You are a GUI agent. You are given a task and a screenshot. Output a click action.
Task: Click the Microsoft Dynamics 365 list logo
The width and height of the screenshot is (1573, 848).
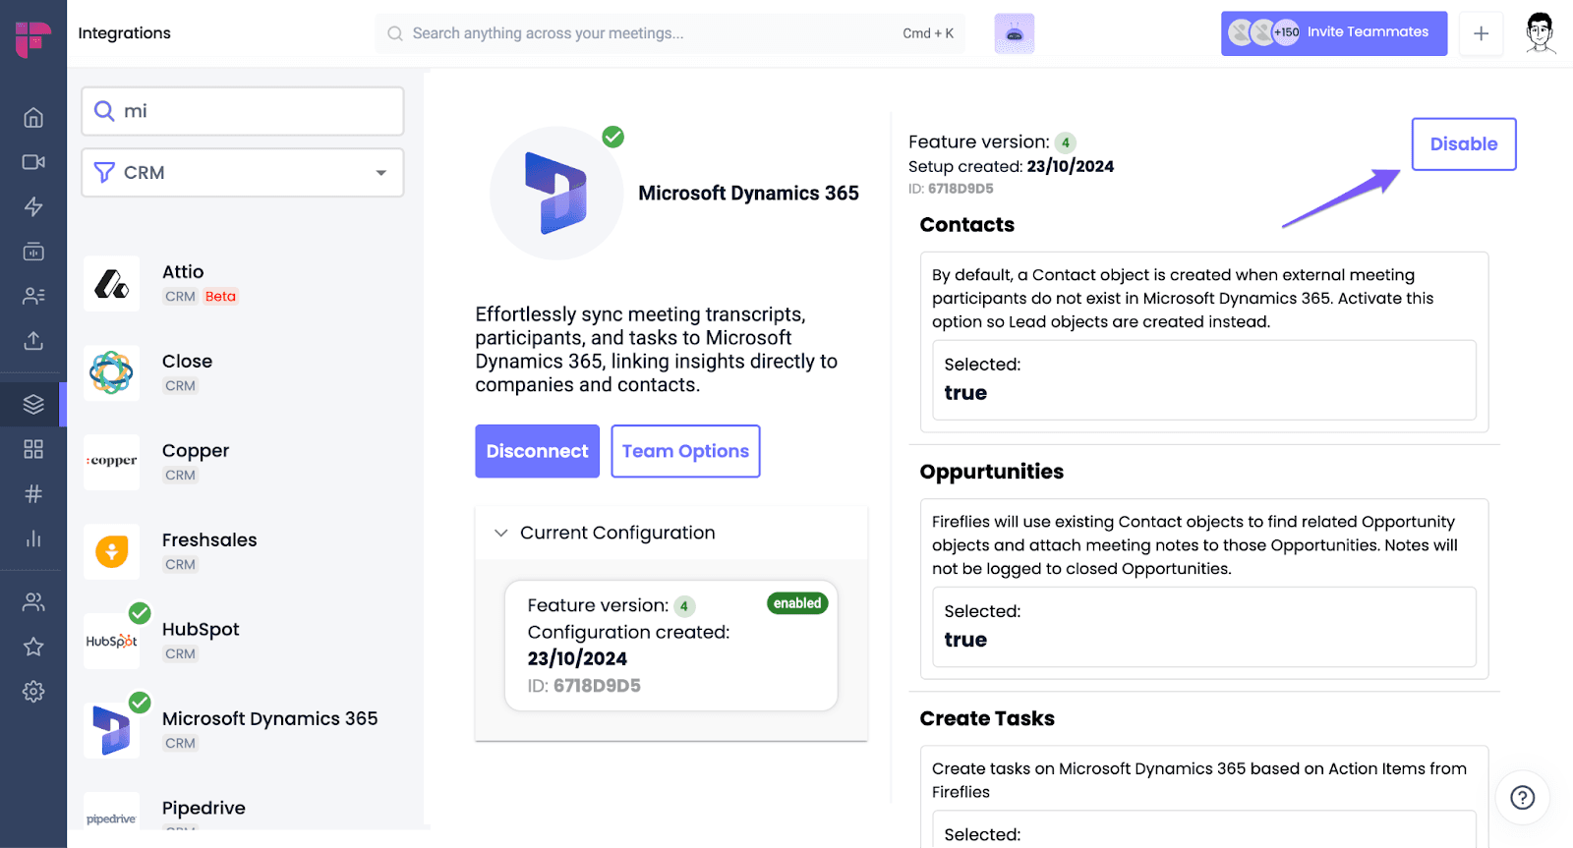click(x=111, y=730)
